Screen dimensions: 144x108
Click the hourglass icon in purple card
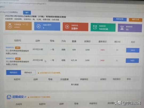coord(122,28)
